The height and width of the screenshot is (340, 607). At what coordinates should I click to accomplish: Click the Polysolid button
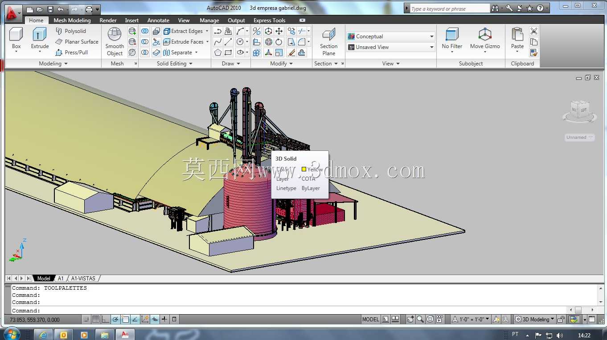[71, 31]
